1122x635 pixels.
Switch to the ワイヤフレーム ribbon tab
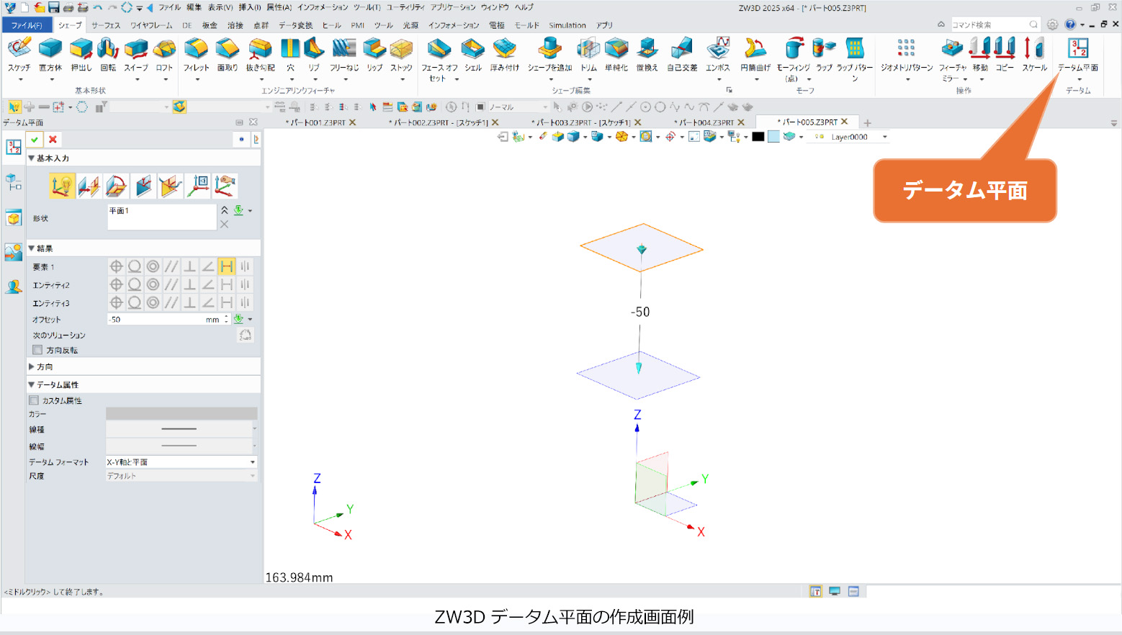pos(151,25)
